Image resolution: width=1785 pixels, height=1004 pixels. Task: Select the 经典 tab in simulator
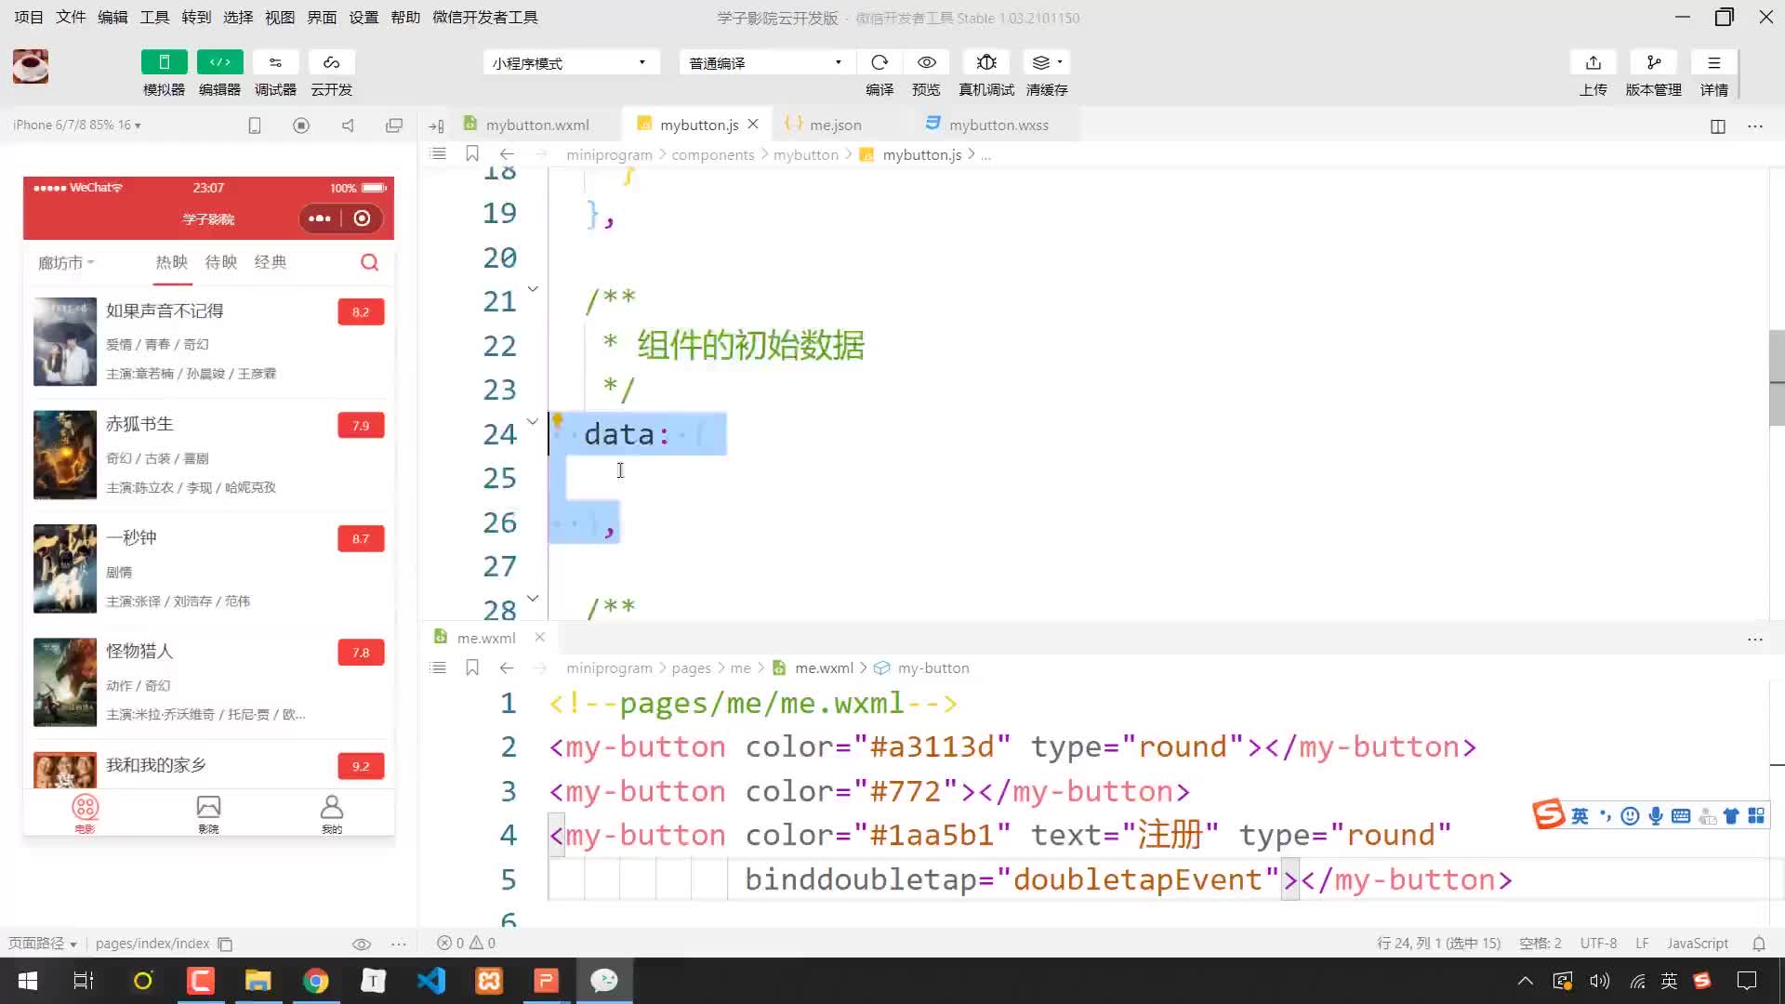[x=271, y=262]
